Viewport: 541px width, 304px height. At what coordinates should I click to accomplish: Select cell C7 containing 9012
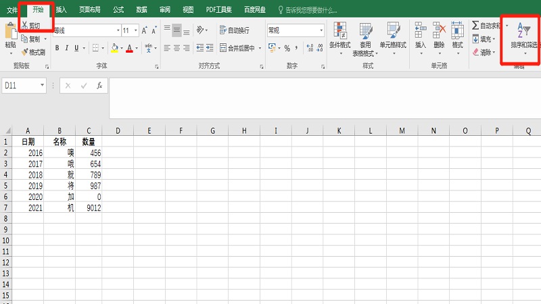click(91, 207)
